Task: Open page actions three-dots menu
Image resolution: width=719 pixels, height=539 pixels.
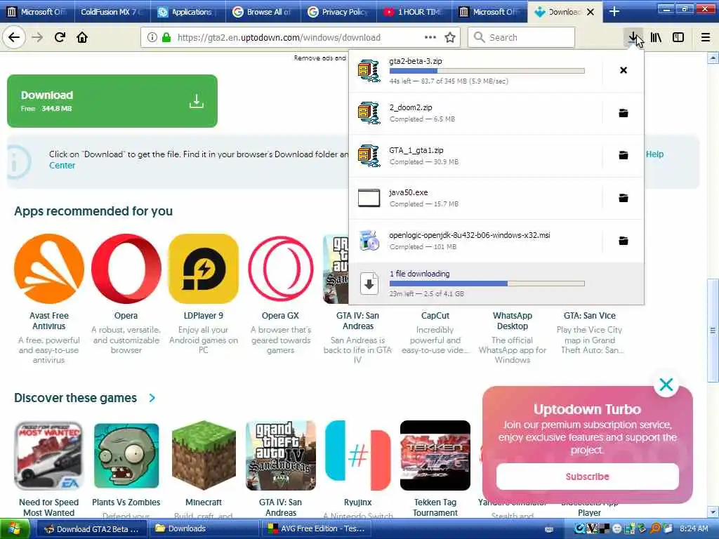Action: point(430,37)
